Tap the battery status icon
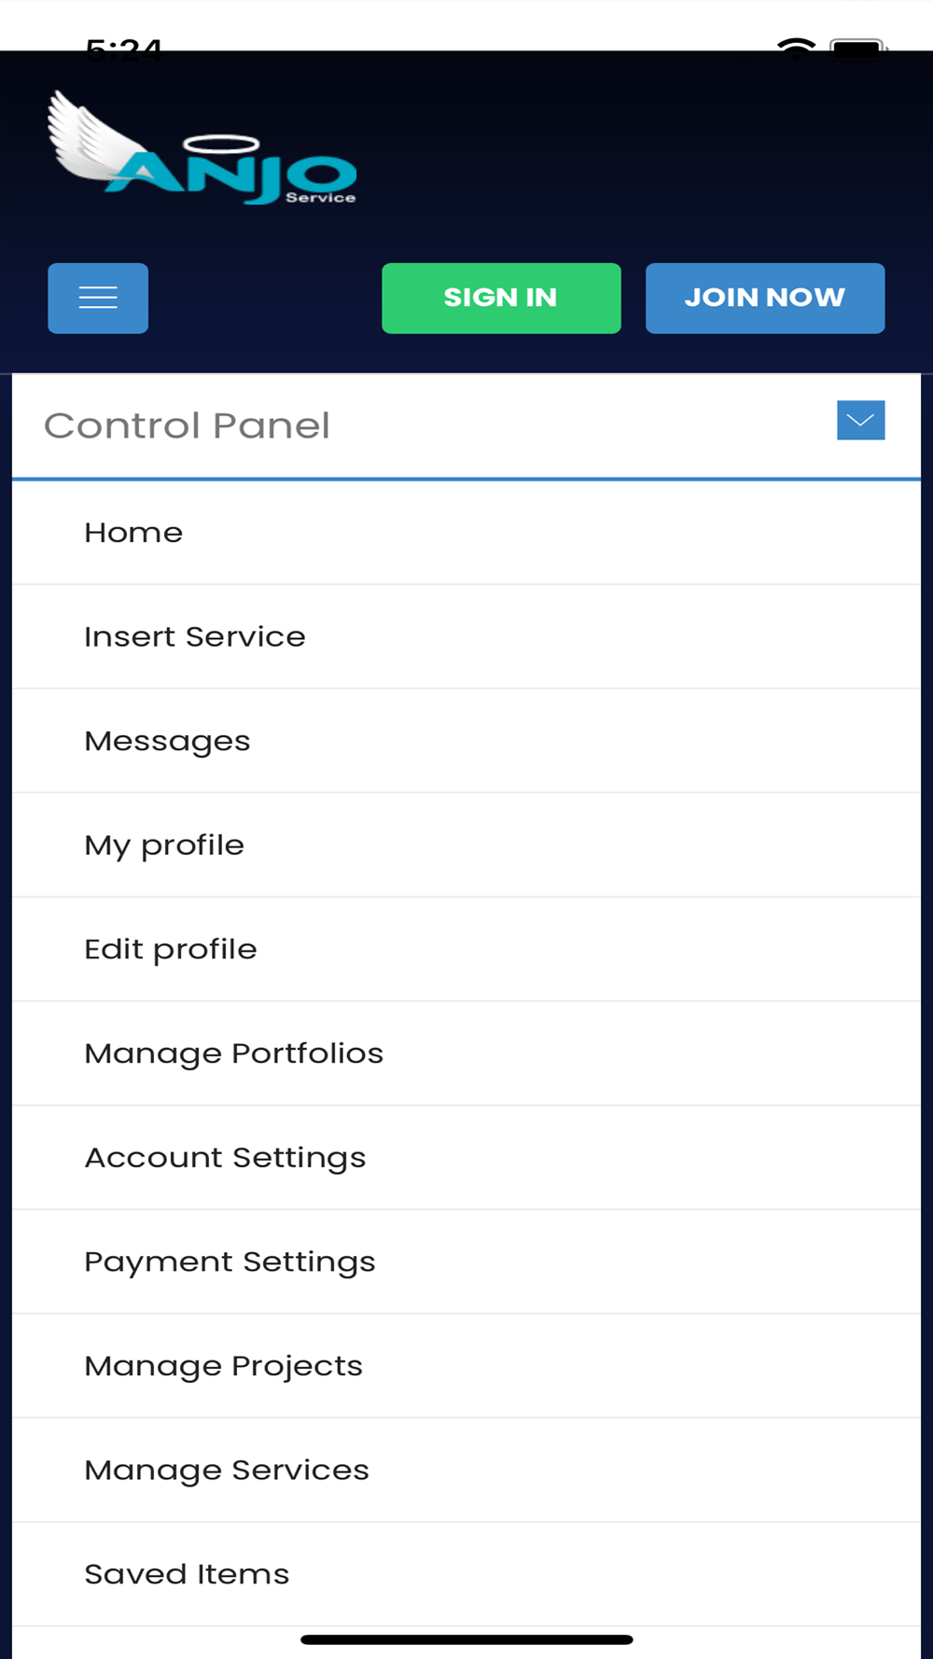 [858, 49]
